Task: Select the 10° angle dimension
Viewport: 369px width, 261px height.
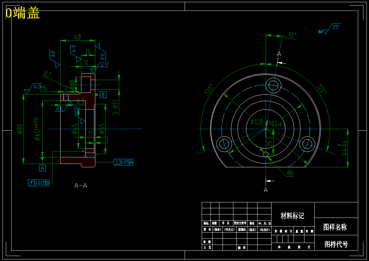Action: click(292, 35)
